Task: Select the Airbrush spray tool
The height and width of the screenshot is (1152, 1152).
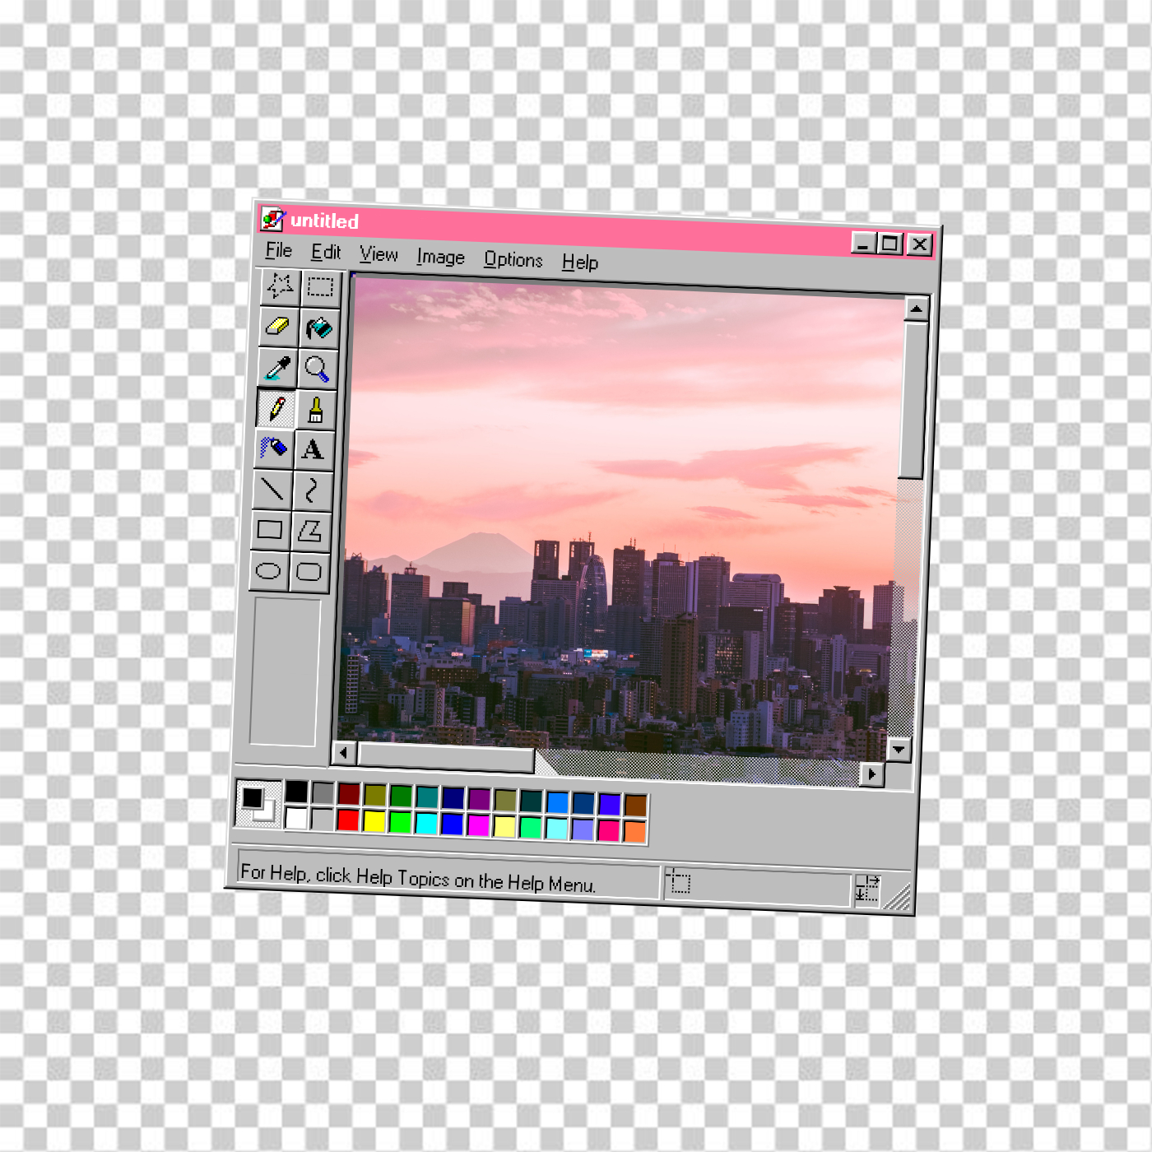Action: pos(273,448)
